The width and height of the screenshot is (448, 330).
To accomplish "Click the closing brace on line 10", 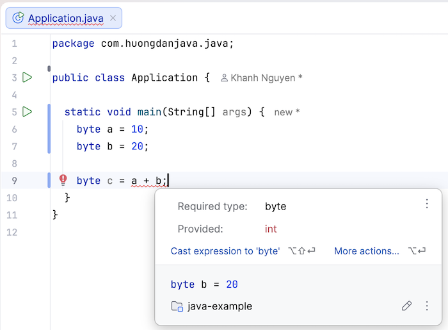I will point(67,197).
